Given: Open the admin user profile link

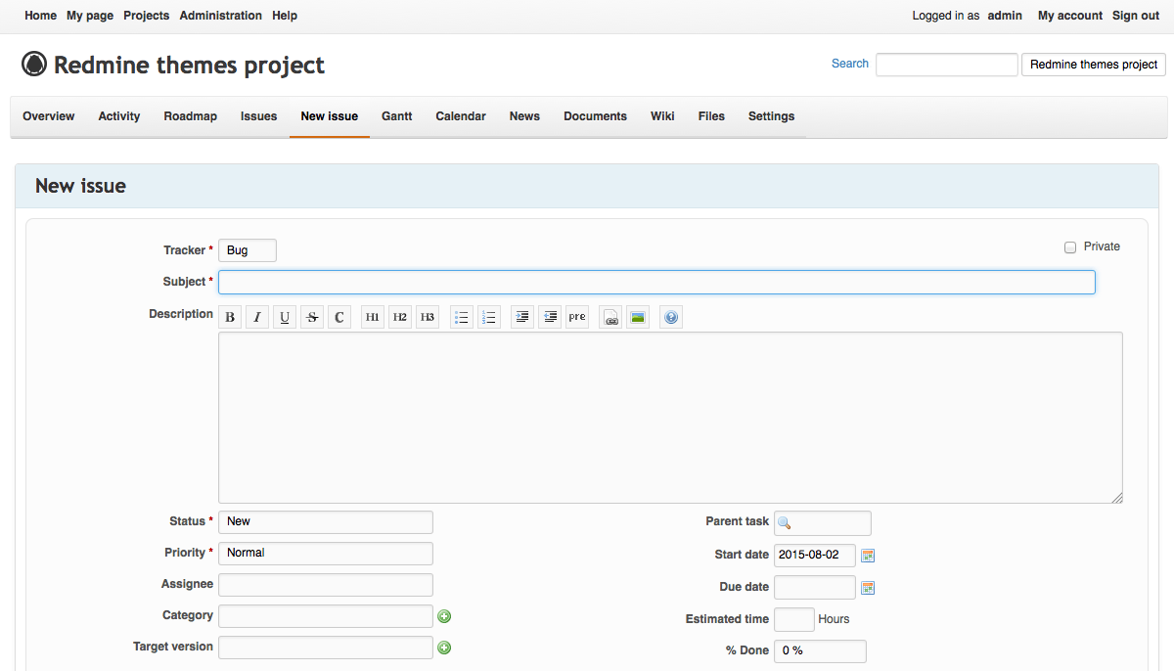Looking at the screenshot, I should click(1005, 16).
